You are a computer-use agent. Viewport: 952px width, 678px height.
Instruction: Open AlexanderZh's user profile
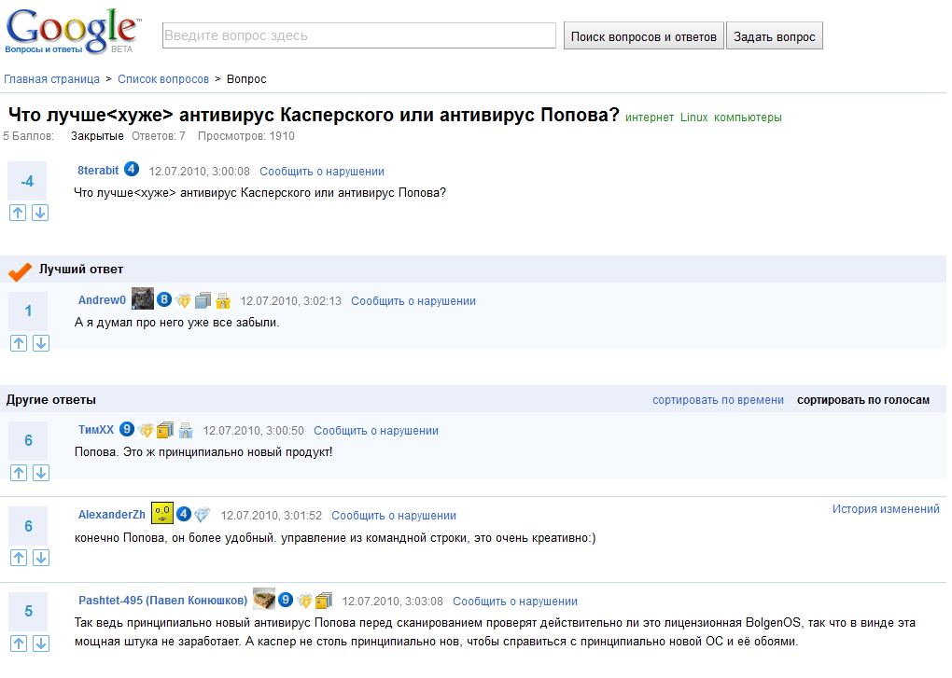pyautogui.click(x=112, y=515)
